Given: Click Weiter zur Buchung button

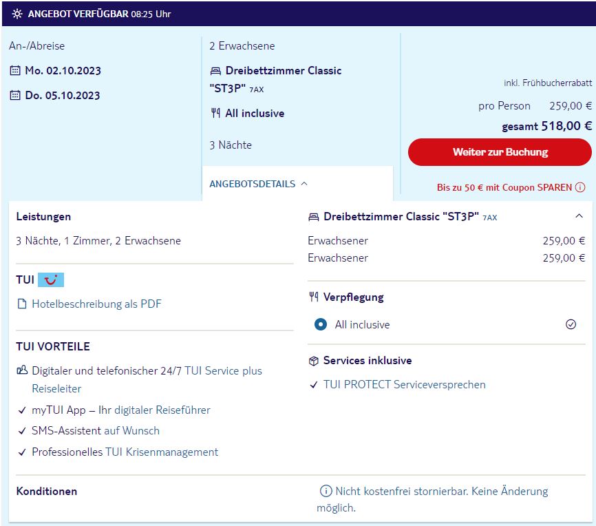Looking at the screenshot, I should (x=500, y=152).
